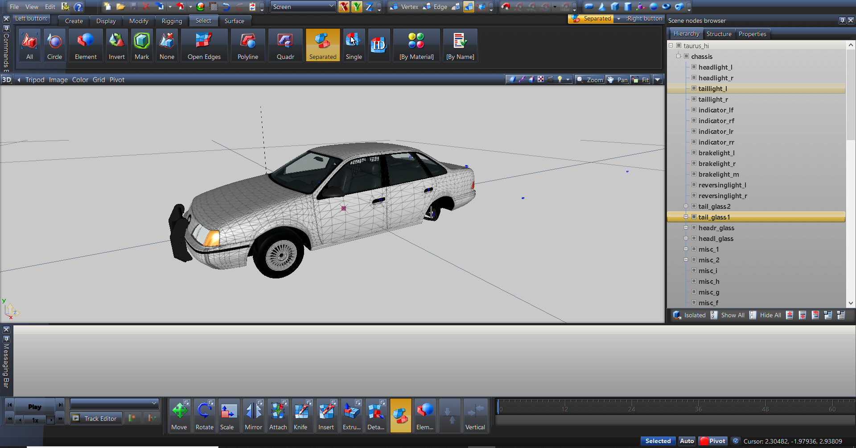This screenshot has width=856, height=448.
Task: Open the Screen coordinate dropdown
Action: [x=303, y=7]
